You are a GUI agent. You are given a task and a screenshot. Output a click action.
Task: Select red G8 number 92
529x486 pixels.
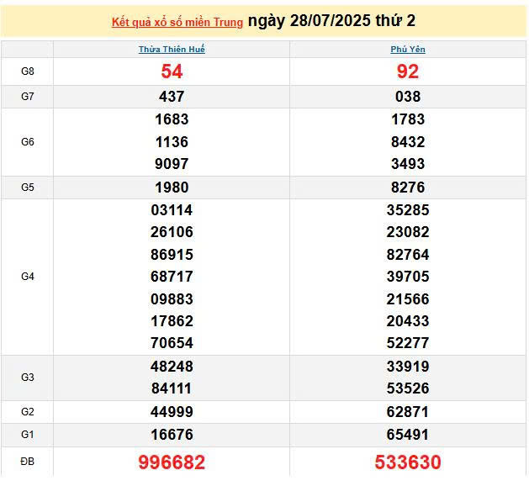tap(408, 71)
